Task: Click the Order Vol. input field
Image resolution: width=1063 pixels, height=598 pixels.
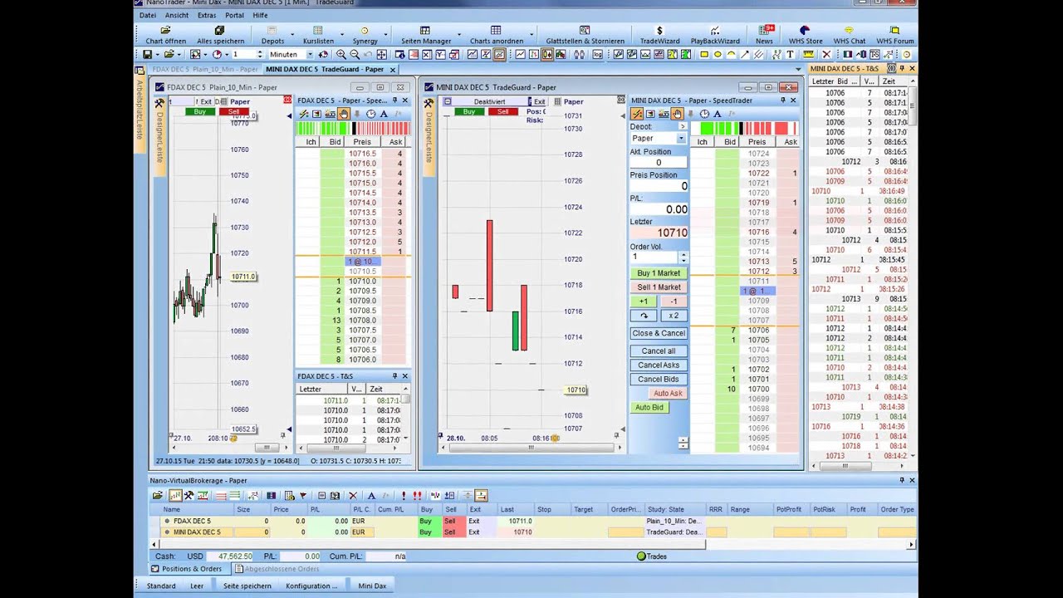Action: pos(654,257)
